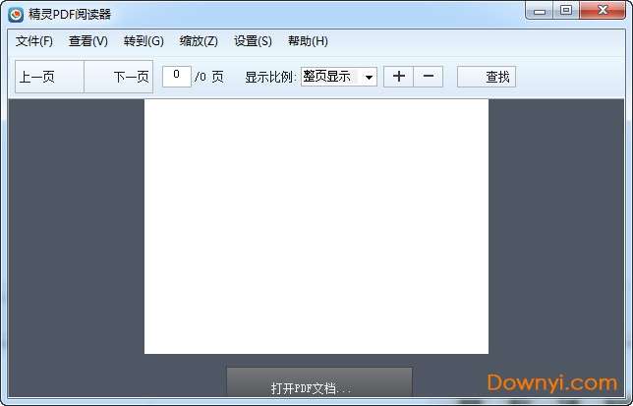Close the PDF reader window
633x406 pixels.
pyautogui.click(x=603, y=10)
